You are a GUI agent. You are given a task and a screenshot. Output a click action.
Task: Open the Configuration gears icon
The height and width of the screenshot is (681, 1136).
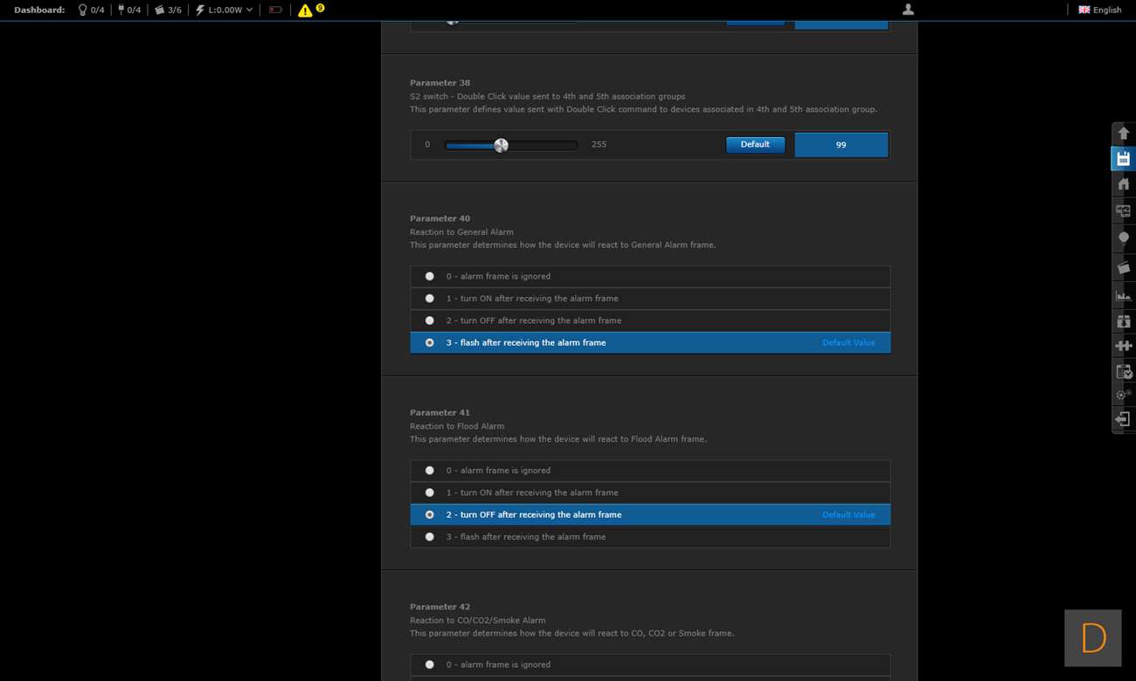point(1124,395)
